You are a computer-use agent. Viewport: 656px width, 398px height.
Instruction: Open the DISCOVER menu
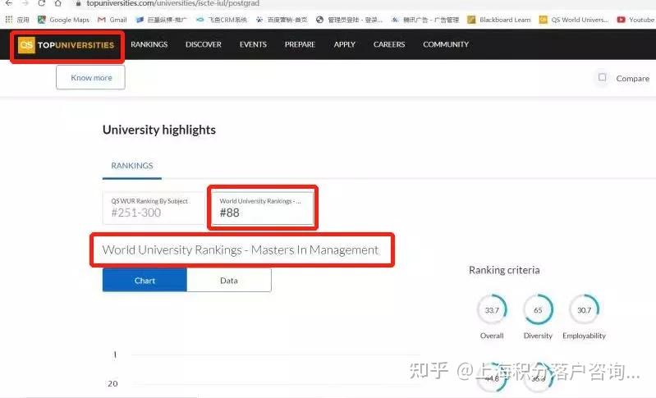204,44
